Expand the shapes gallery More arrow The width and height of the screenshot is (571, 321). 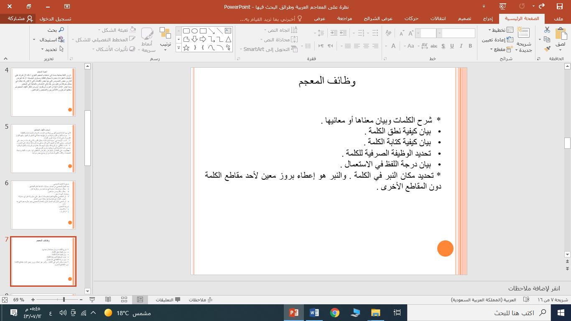tap(178, 48)
